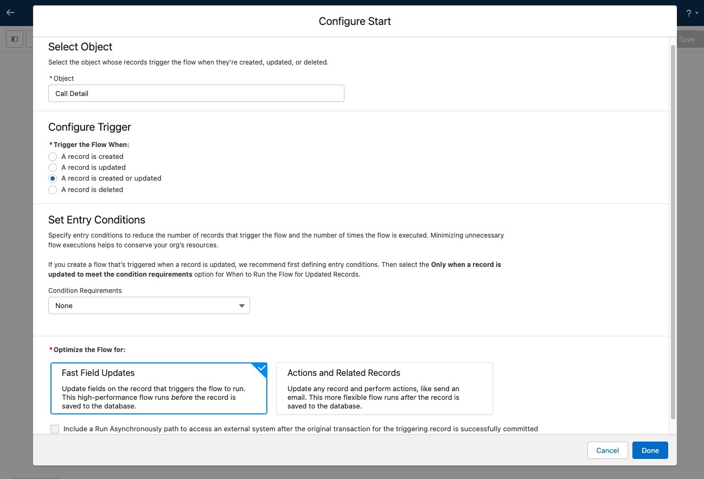This screenshot has height=479, width=704.
Task: Enable the Run Asynchronously path checkbox
Action: (55, 429)
